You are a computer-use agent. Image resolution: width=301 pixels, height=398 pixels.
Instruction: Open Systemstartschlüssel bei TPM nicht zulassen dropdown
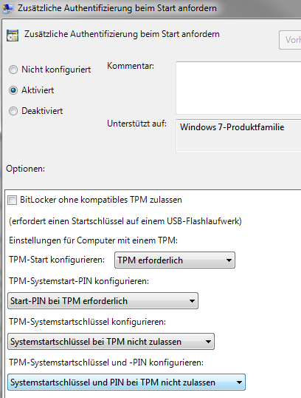pyautogui.click(x=111, y=341)
